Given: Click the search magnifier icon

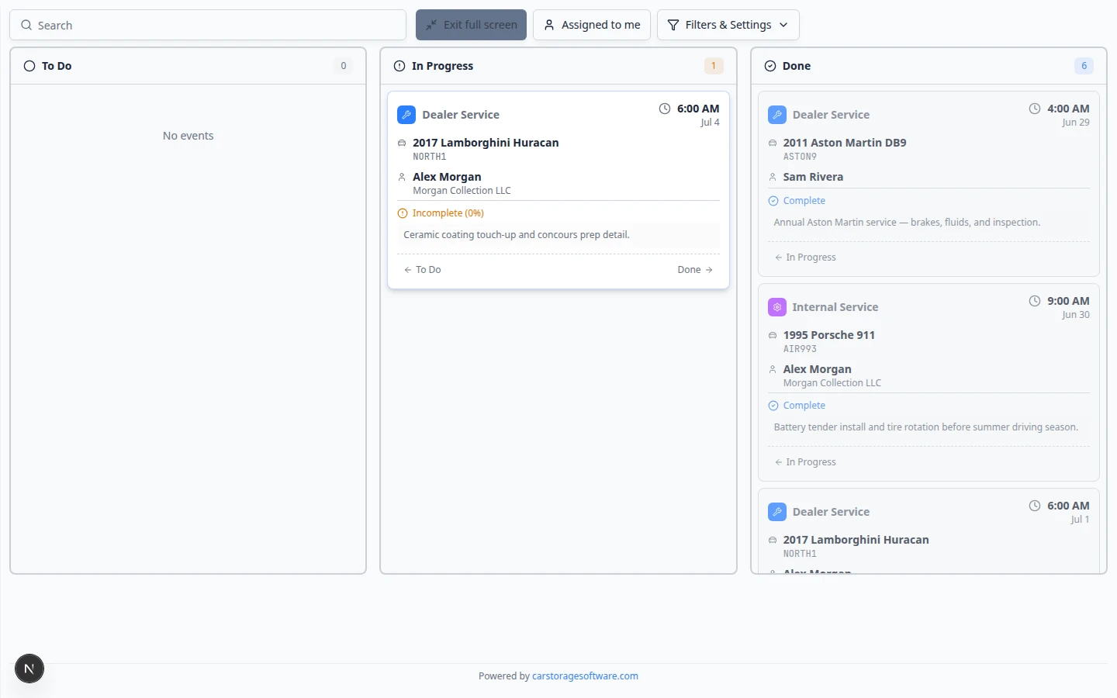Looking at the screenshot, I should tap(26, 25).
